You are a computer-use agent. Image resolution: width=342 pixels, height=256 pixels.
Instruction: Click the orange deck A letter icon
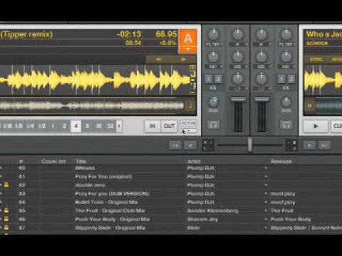pyautogui.click(x=188, y=38)
